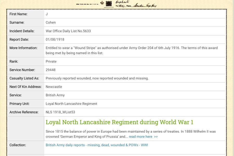The width and height of the screenshot is (234, 156).
Task: Select archive reference 'NLS 1918_WList53'
Action: tap(60, 112)
